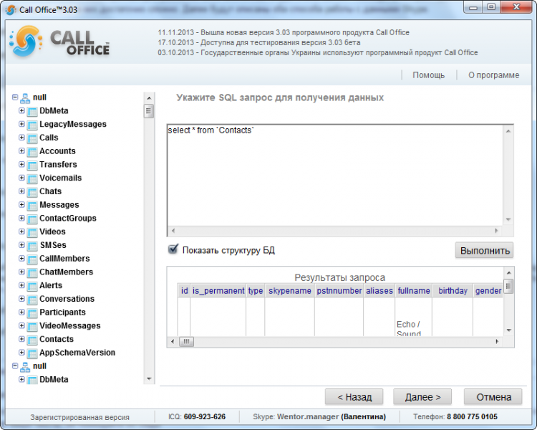
Task: Click the Conversations table icon
Action: (32, 300)
